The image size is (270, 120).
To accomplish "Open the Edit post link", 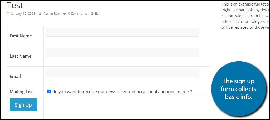I will (x=98, y=14).
